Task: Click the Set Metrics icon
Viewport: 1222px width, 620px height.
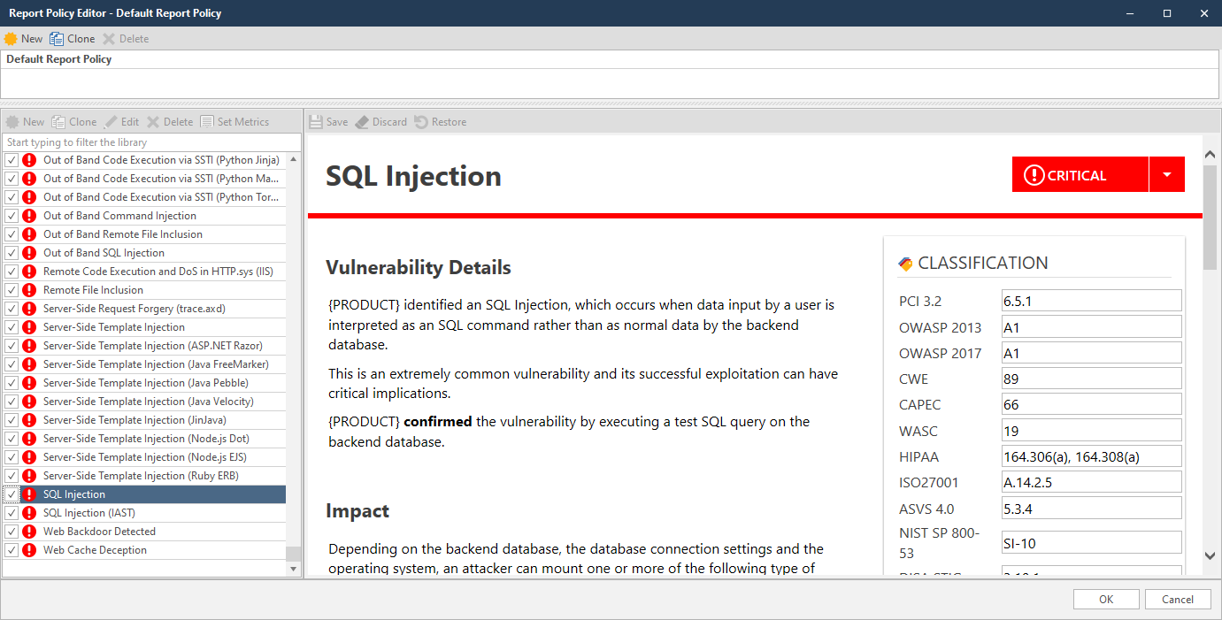Action: (x=207, y=122)
